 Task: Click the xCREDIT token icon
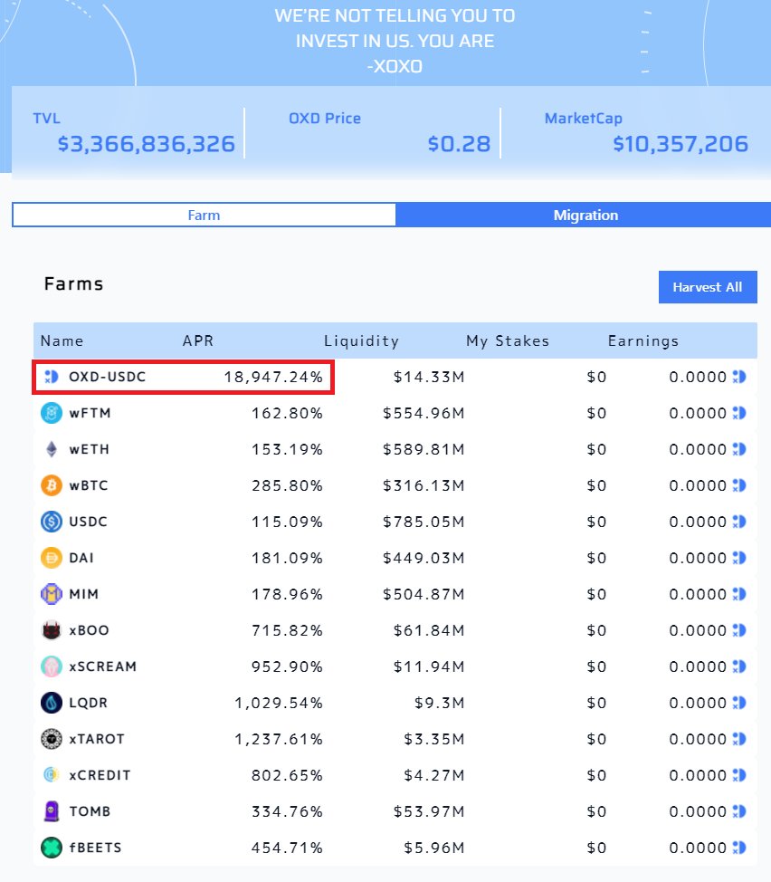click(x=52, y=774)
